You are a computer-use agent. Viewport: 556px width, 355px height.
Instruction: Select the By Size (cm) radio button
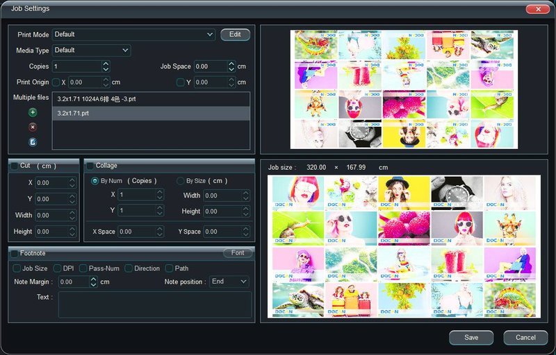point(180,181)
